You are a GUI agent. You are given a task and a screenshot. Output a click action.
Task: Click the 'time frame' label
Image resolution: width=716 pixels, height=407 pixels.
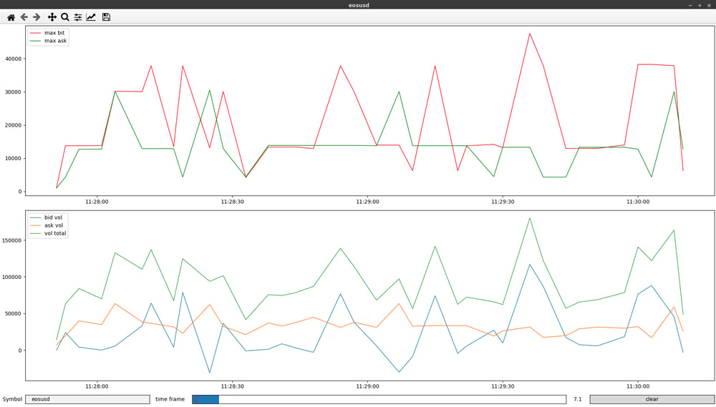pyautogui.click(x=170, y=399)
